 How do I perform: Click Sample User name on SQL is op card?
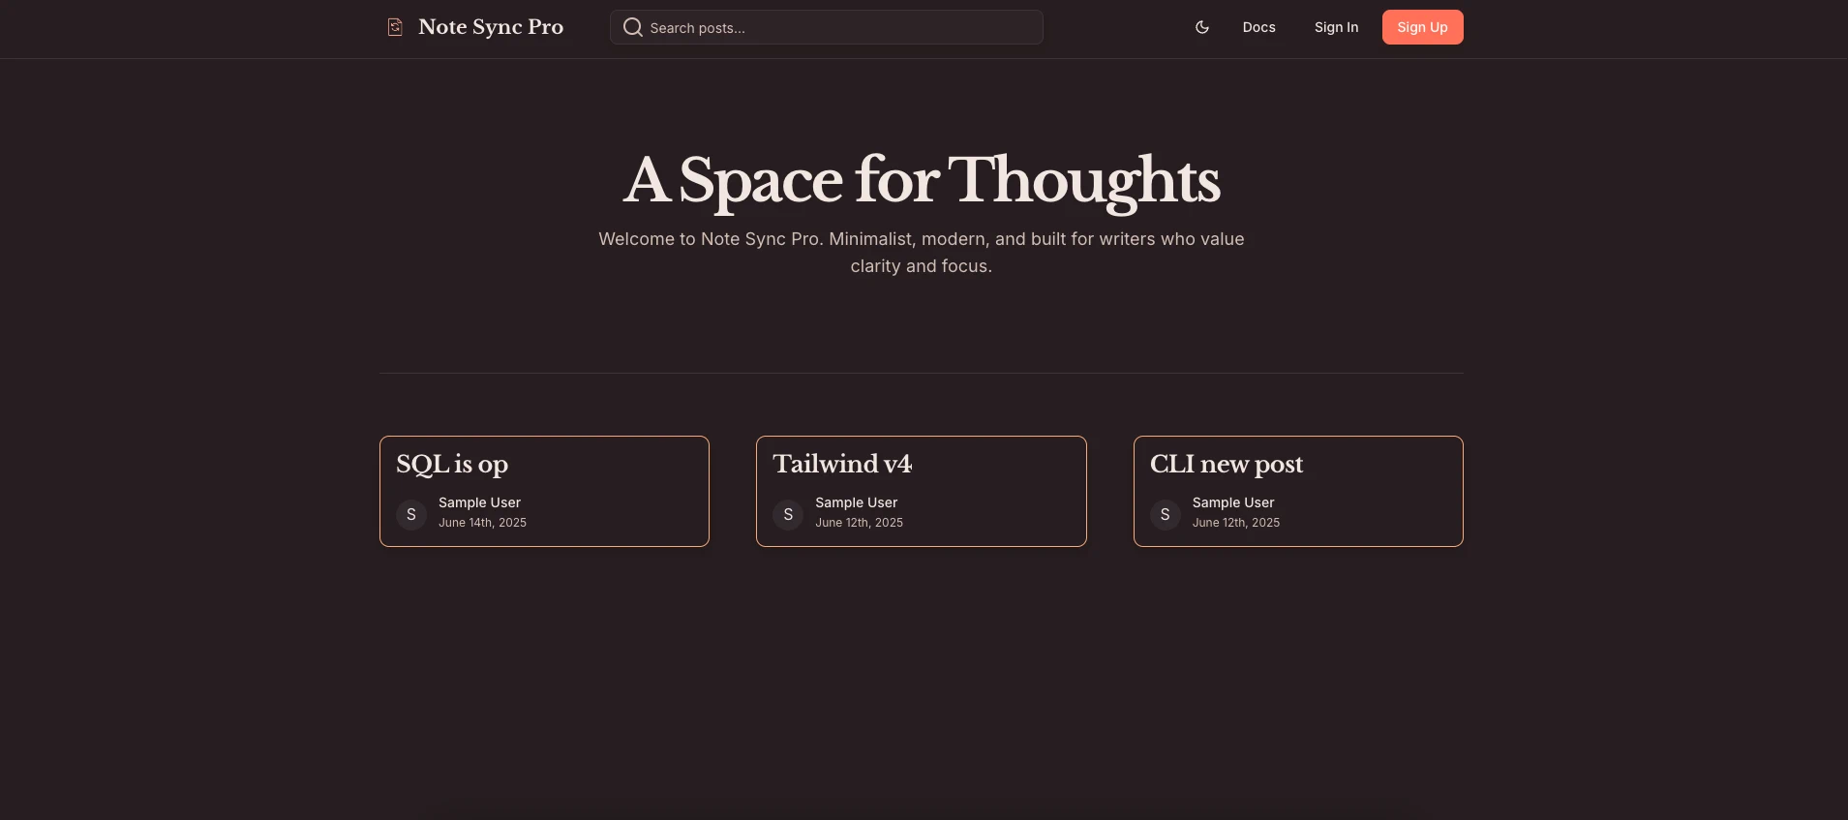point(479,502)
